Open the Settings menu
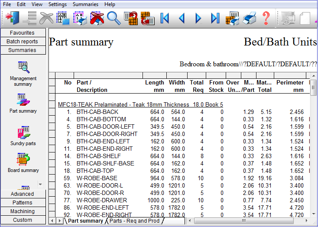This screenshot has width=318, height=227. (58, 4)
